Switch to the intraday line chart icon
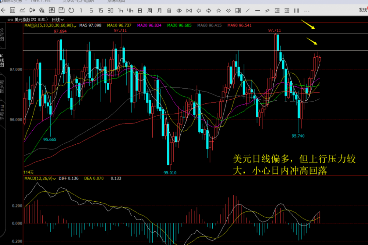This screenshot has width=368, height=245. point(22,10)
